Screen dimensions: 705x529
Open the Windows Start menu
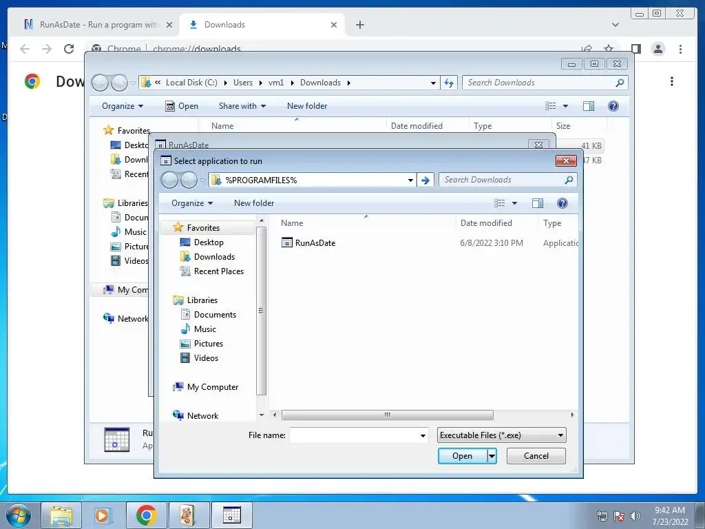coord(18,515)
